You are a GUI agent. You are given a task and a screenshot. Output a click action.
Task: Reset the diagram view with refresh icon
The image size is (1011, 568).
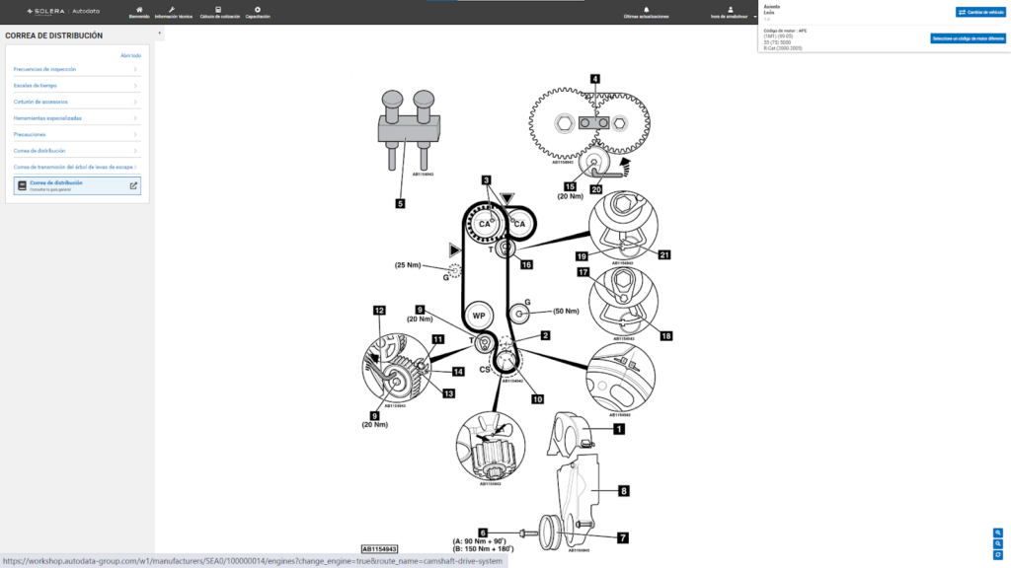tap(998, 555)
